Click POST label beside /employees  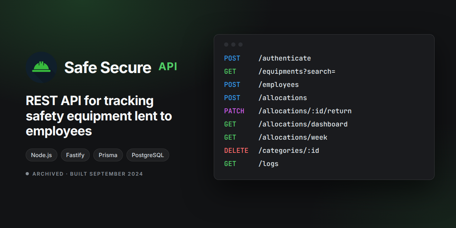point(232,84)
